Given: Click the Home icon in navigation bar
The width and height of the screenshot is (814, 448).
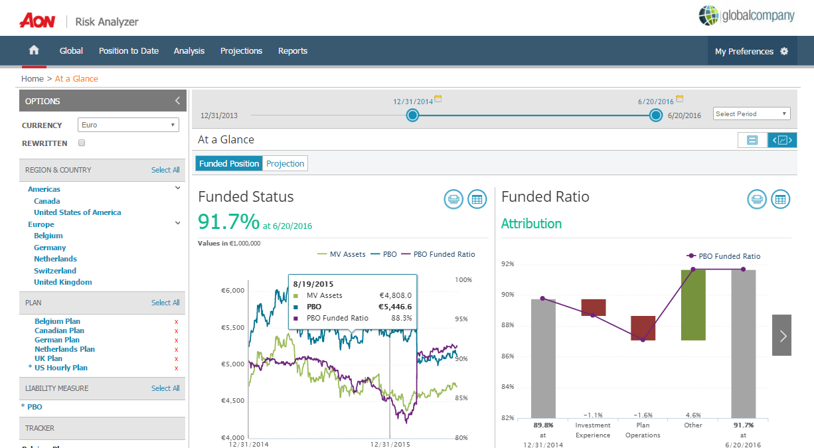Looking at the screenshot, I should pyautogui.click(x=34, y=51).
